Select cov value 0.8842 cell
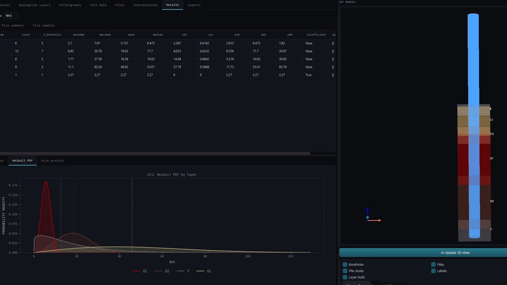This screenshot has height=285, width=507. pos(211,59)
